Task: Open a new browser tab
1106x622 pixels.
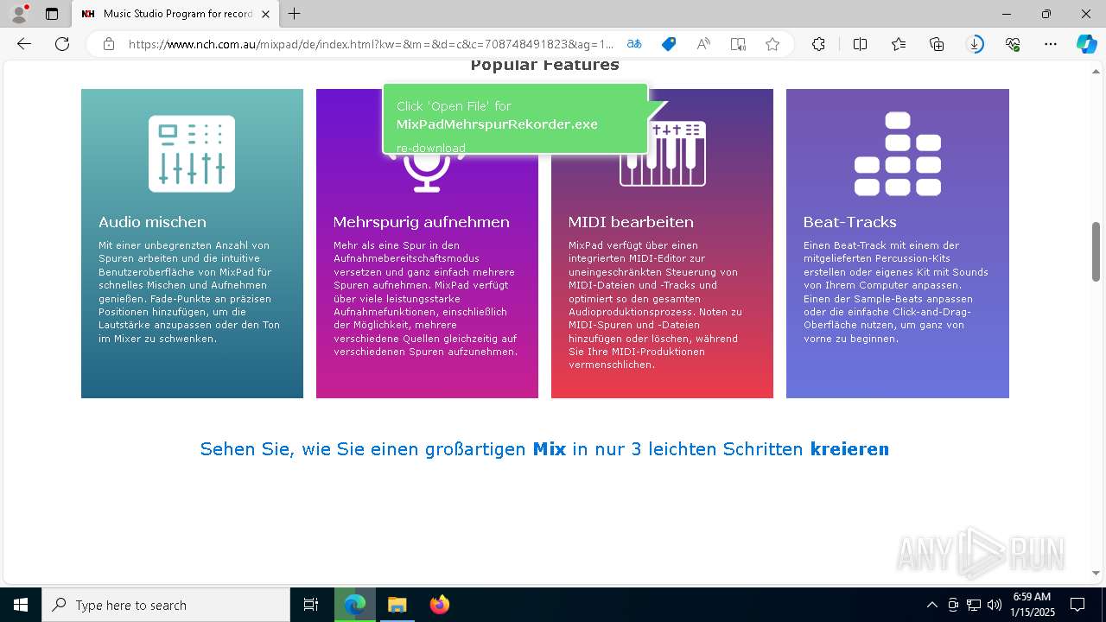Action: pos(295,14)
